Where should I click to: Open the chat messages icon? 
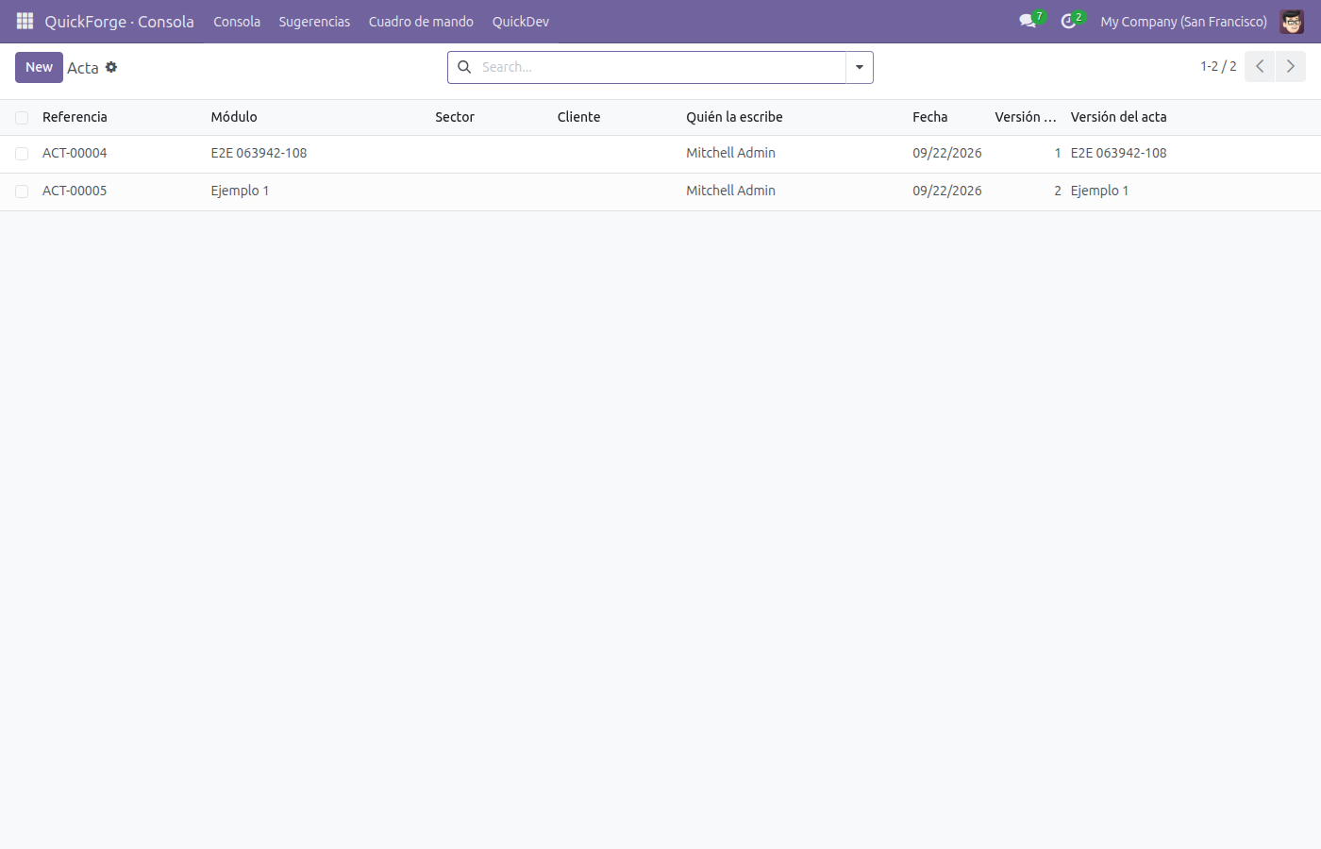pyautogui.click(x=1028, y=21)
